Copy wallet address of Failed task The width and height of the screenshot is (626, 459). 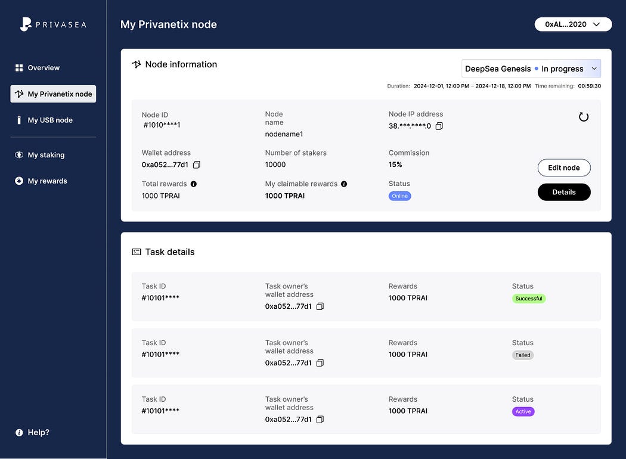tap(320, 363)
